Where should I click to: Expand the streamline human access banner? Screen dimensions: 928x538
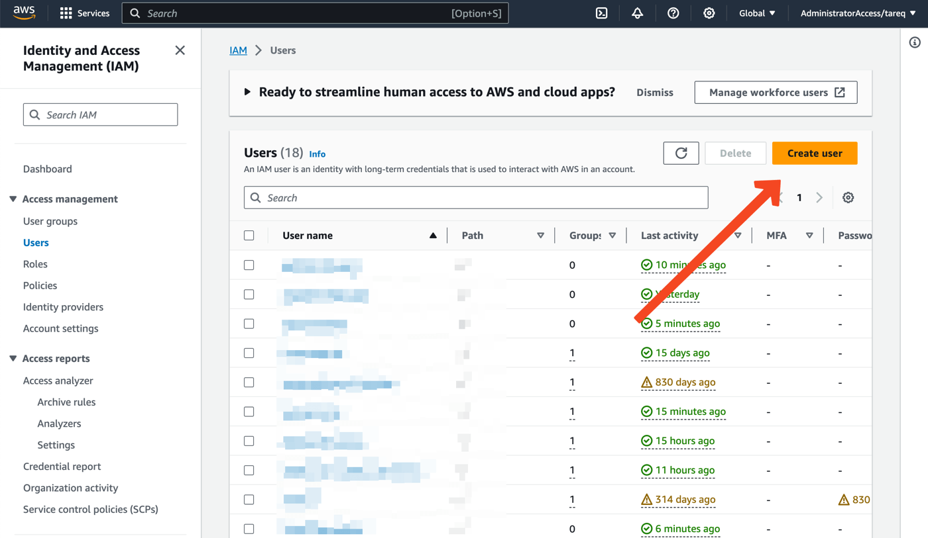[247, 92]
